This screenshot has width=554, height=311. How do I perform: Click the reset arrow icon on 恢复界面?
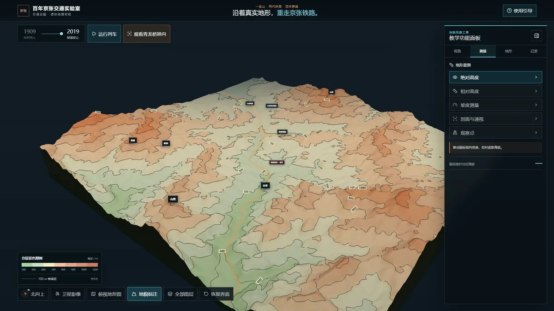(x=206, y=294)
